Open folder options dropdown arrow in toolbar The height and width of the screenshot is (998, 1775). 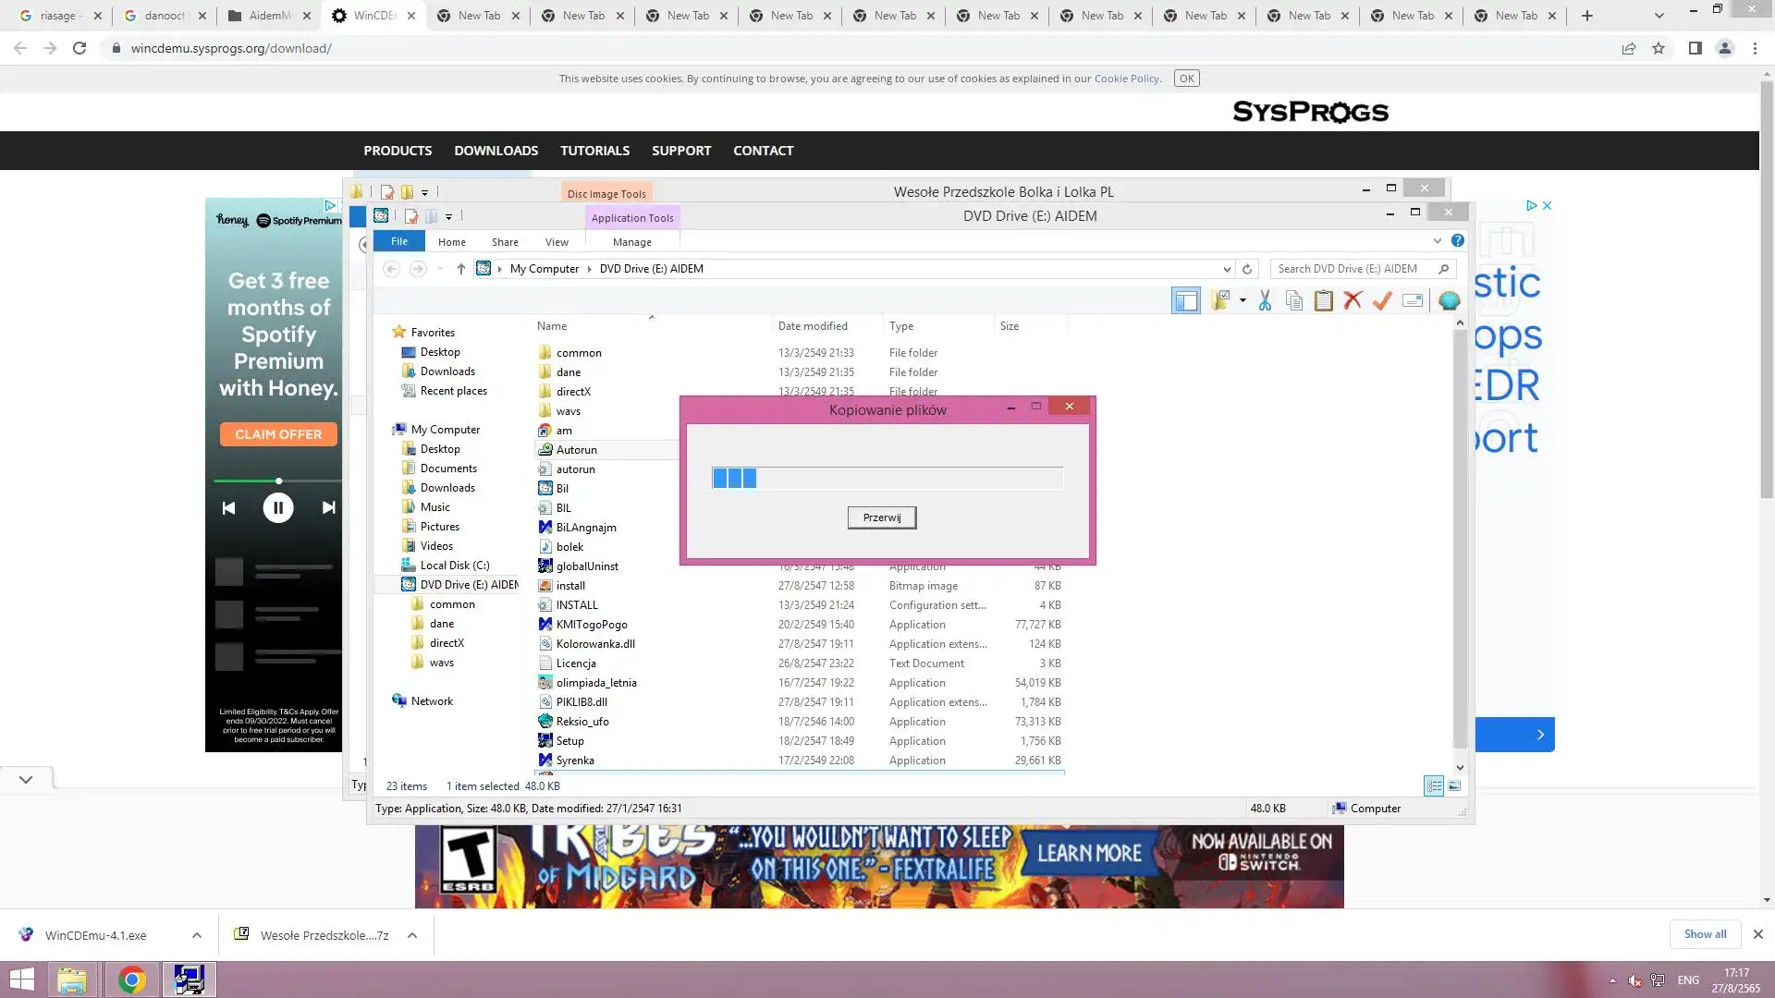[1242, 301]
